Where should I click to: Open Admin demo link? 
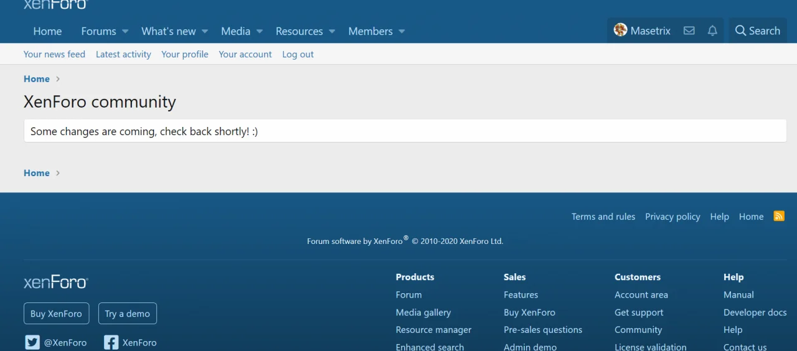point(530,347)
